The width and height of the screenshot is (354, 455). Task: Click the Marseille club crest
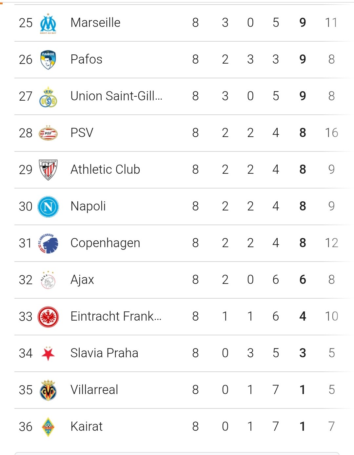48,24
